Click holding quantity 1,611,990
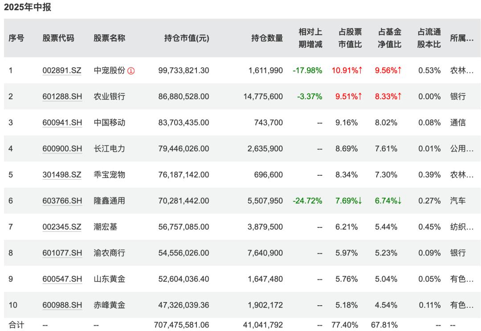Viewport: 481px width, 331px height. [265, 70]
